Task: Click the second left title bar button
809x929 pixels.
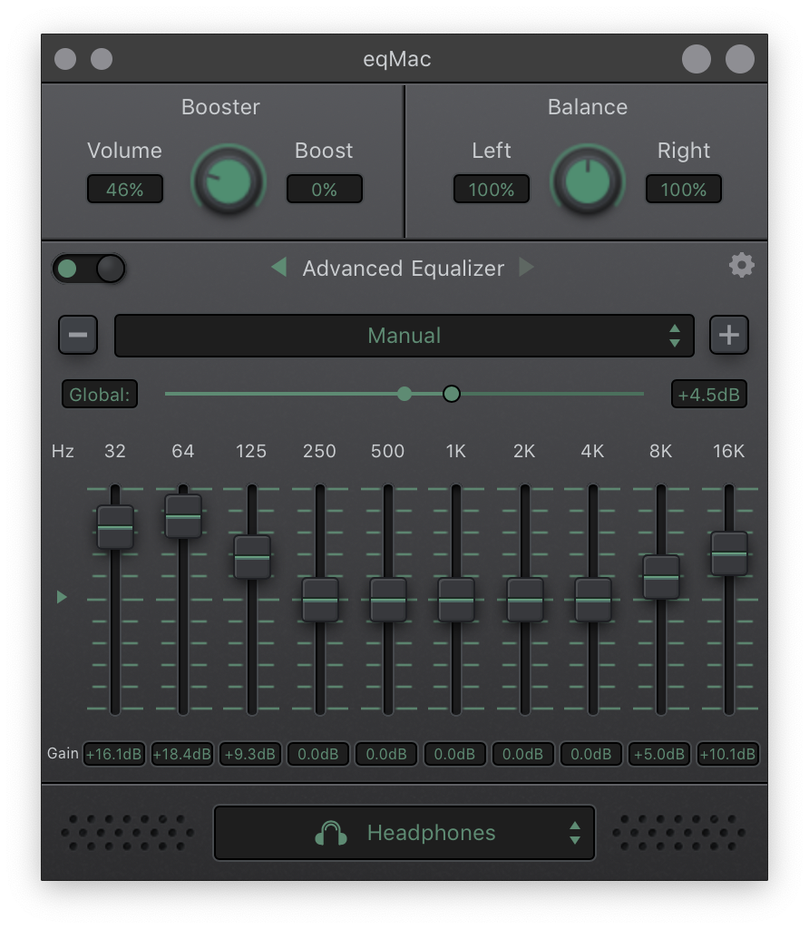Action: click(102, 59)
